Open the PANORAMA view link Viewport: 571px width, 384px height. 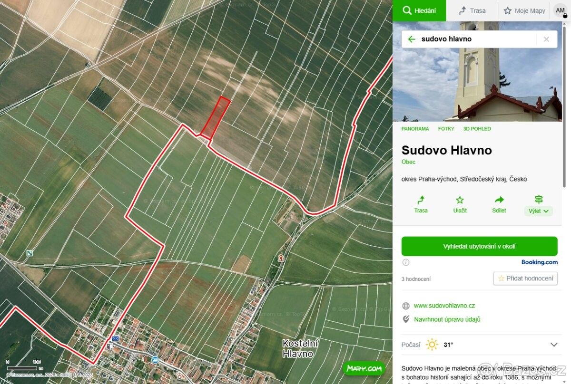pyautogui.click(x=415, y=129)
